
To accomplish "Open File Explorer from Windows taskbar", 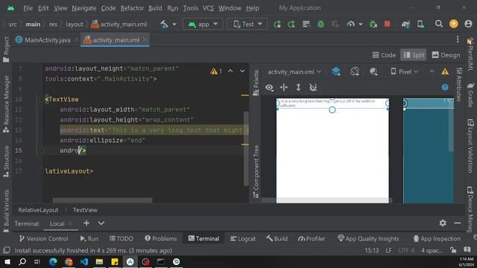I will tap(99, 261).
